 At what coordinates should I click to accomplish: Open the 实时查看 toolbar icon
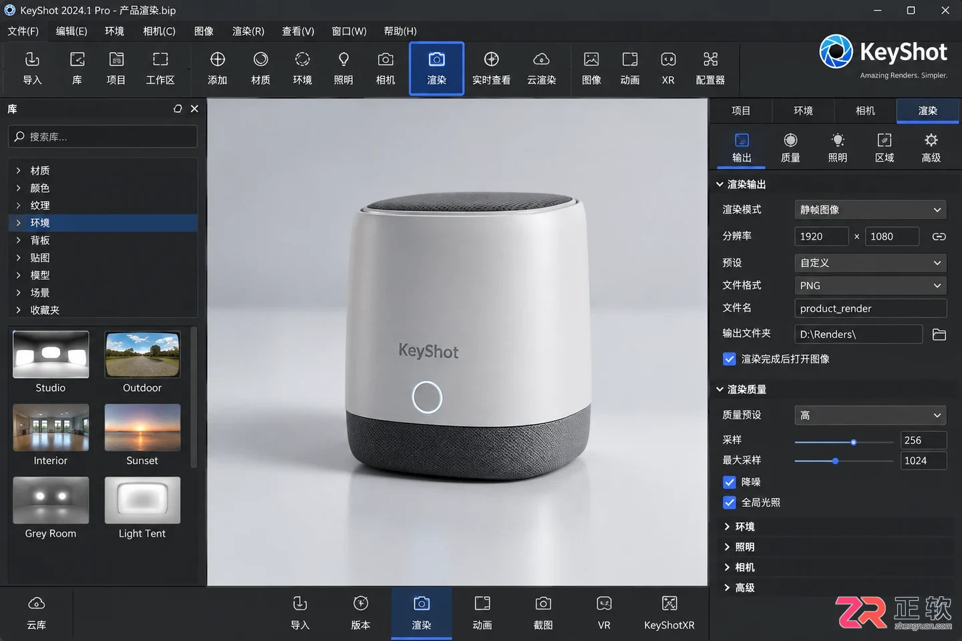point(491,68)
